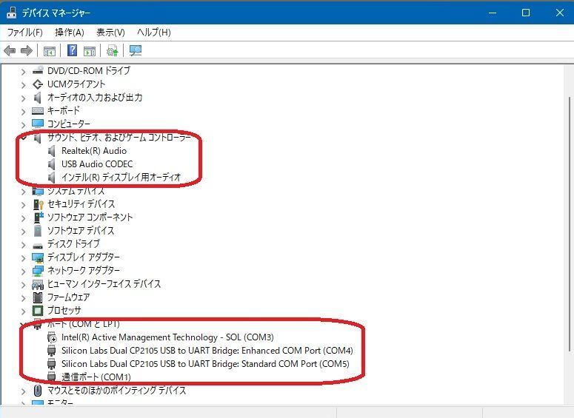
Task: Click the forward arrow toolbar icon
Action: pyautogui.click(x=27, y=51)
